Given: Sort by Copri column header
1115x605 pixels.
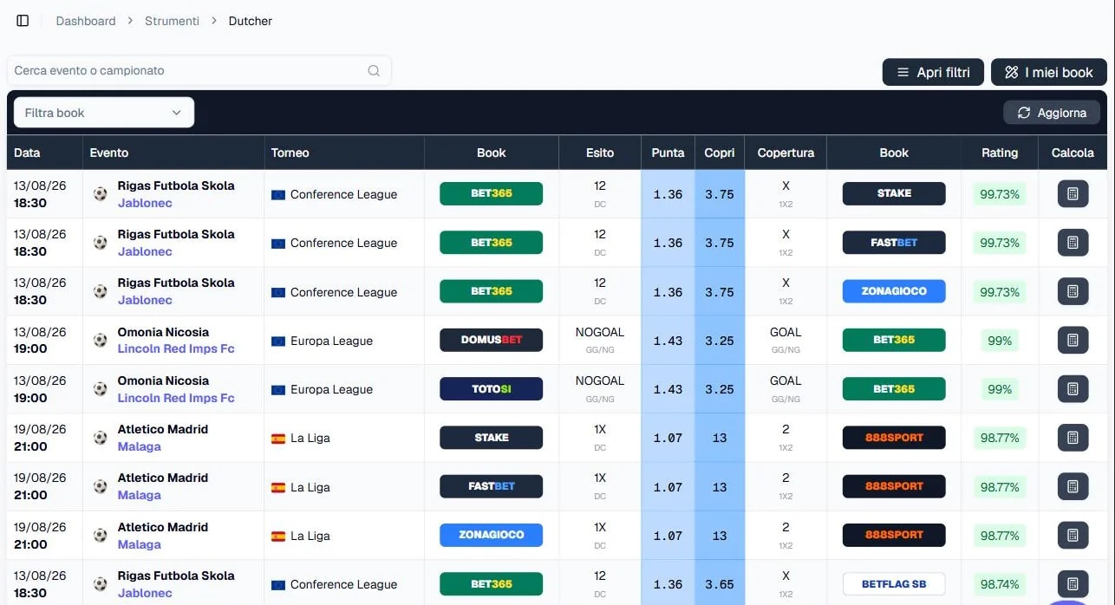Looking at the screenshot, I should point(720,153).
